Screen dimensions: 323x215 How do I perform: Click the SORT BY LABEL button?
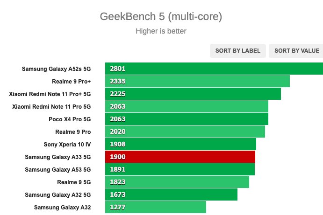click(x=238, y=51)
